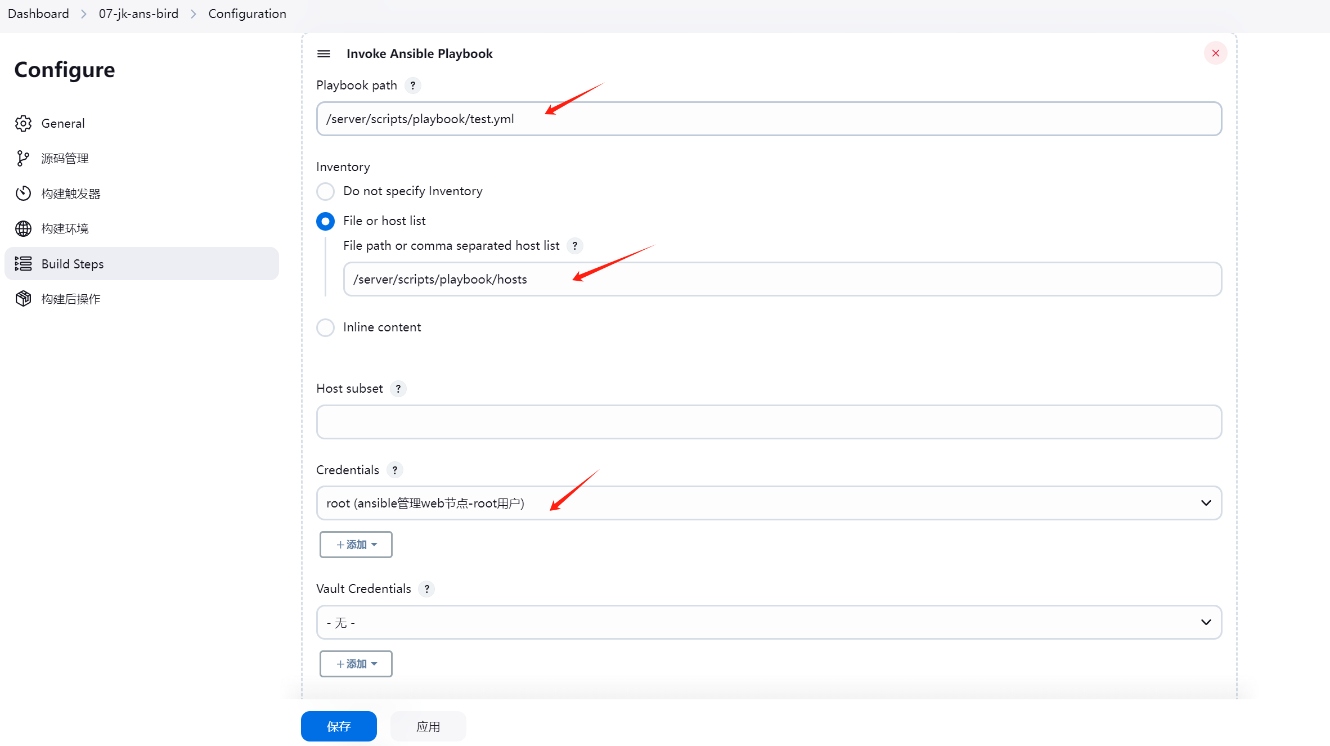Remove the Invoke Ansible Playbook step
Screen dimensions: 1330x746
coord(1215,53)
